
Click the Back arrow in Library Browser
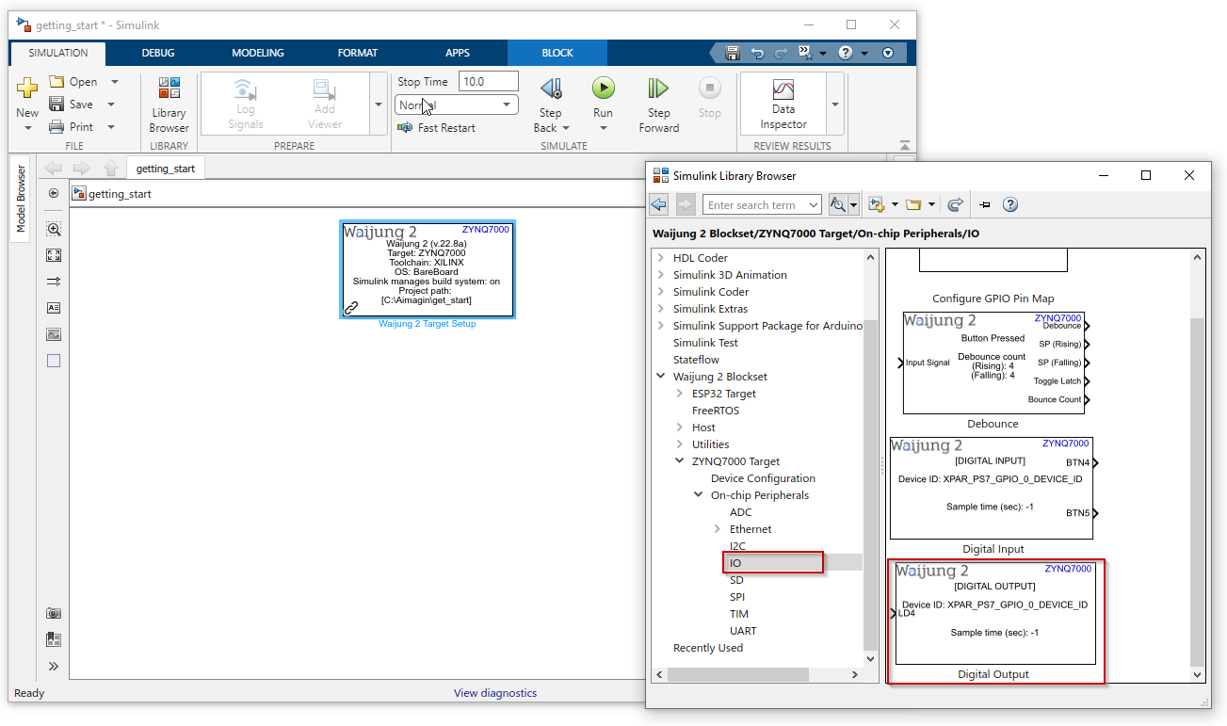coord(659,204)
